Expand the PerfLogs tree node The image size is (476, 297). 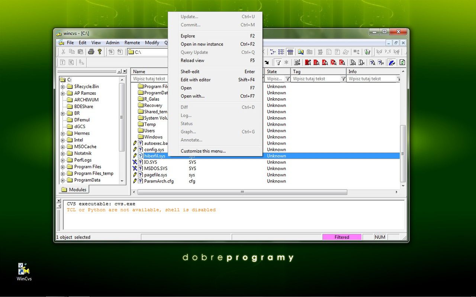point(63,160)
